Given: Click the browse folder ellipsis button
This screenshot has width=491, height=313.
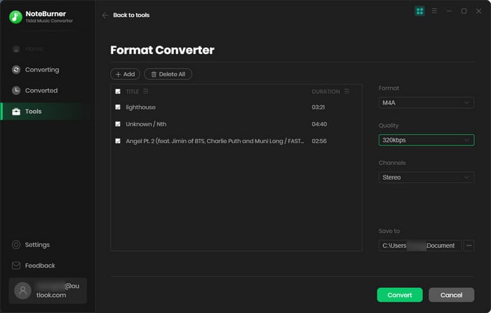Looking at the screenshot, I should (469, 246).
